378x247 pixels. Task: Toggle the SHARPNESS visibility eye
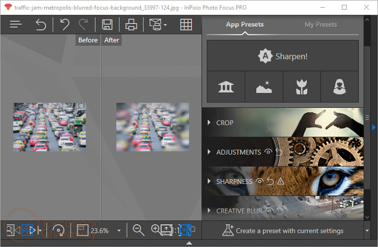(x=260, y=181)
